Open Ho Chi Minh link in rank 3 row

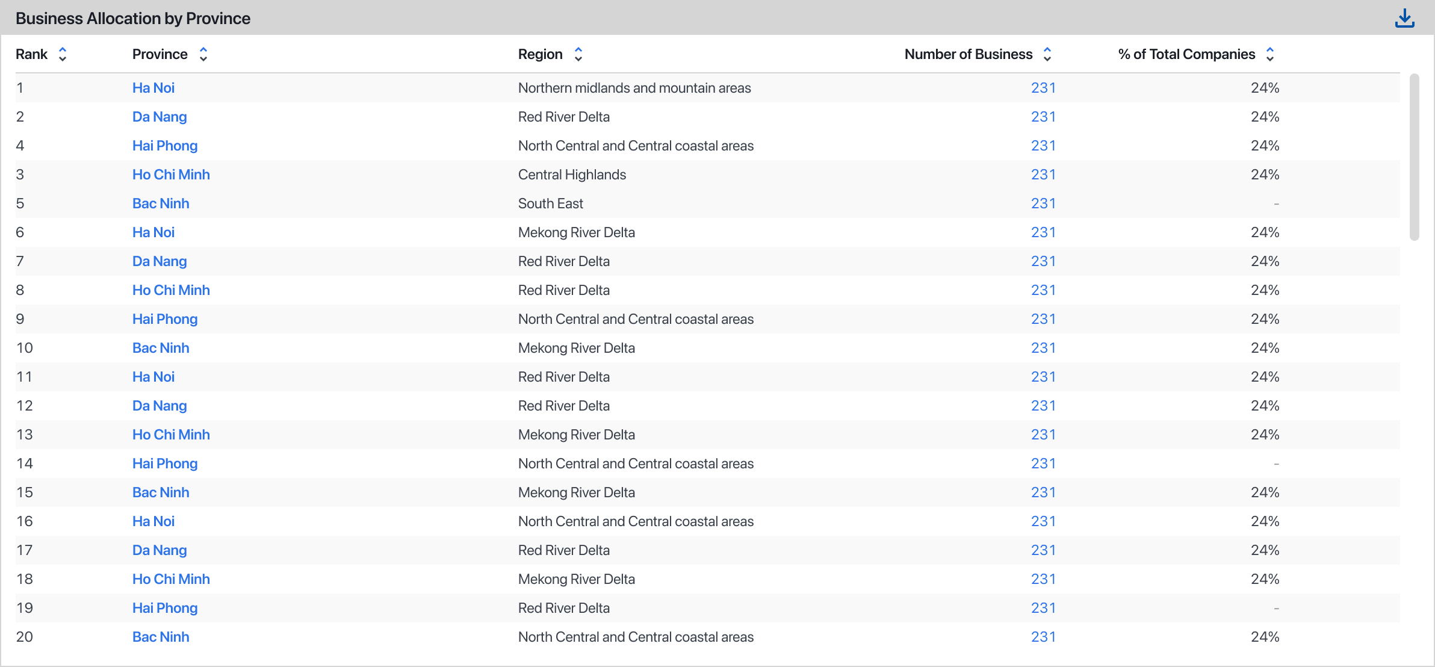[171, 175]
